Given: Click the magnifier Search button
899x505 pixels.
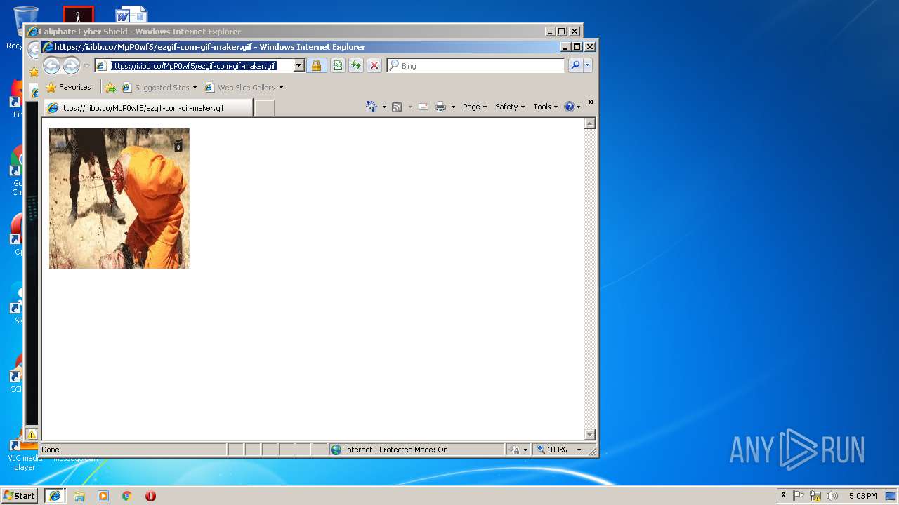Looking at the screenshot, I should [575, 66].
